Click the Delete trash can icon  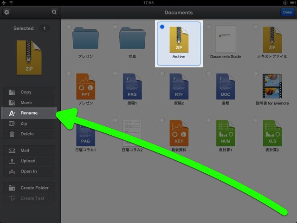12,134
